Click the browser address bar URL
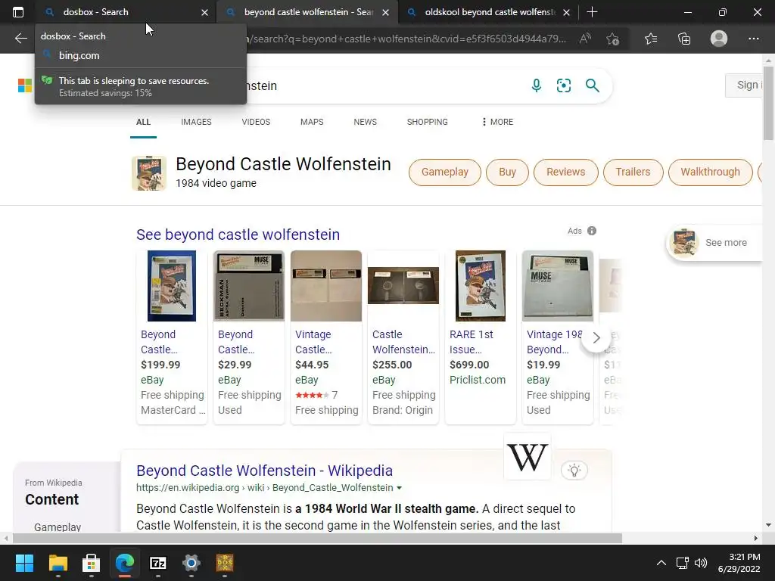Viewport: 775px width, 581px height. [x=408, y=39]
